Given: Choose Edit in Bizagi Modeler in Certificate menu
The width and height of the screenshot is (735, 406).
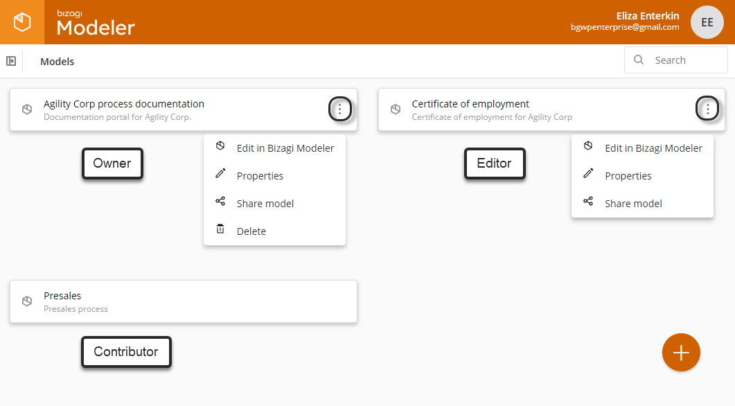Looking at the screenshot, I should pyautogui.click(x=642, y=148).
